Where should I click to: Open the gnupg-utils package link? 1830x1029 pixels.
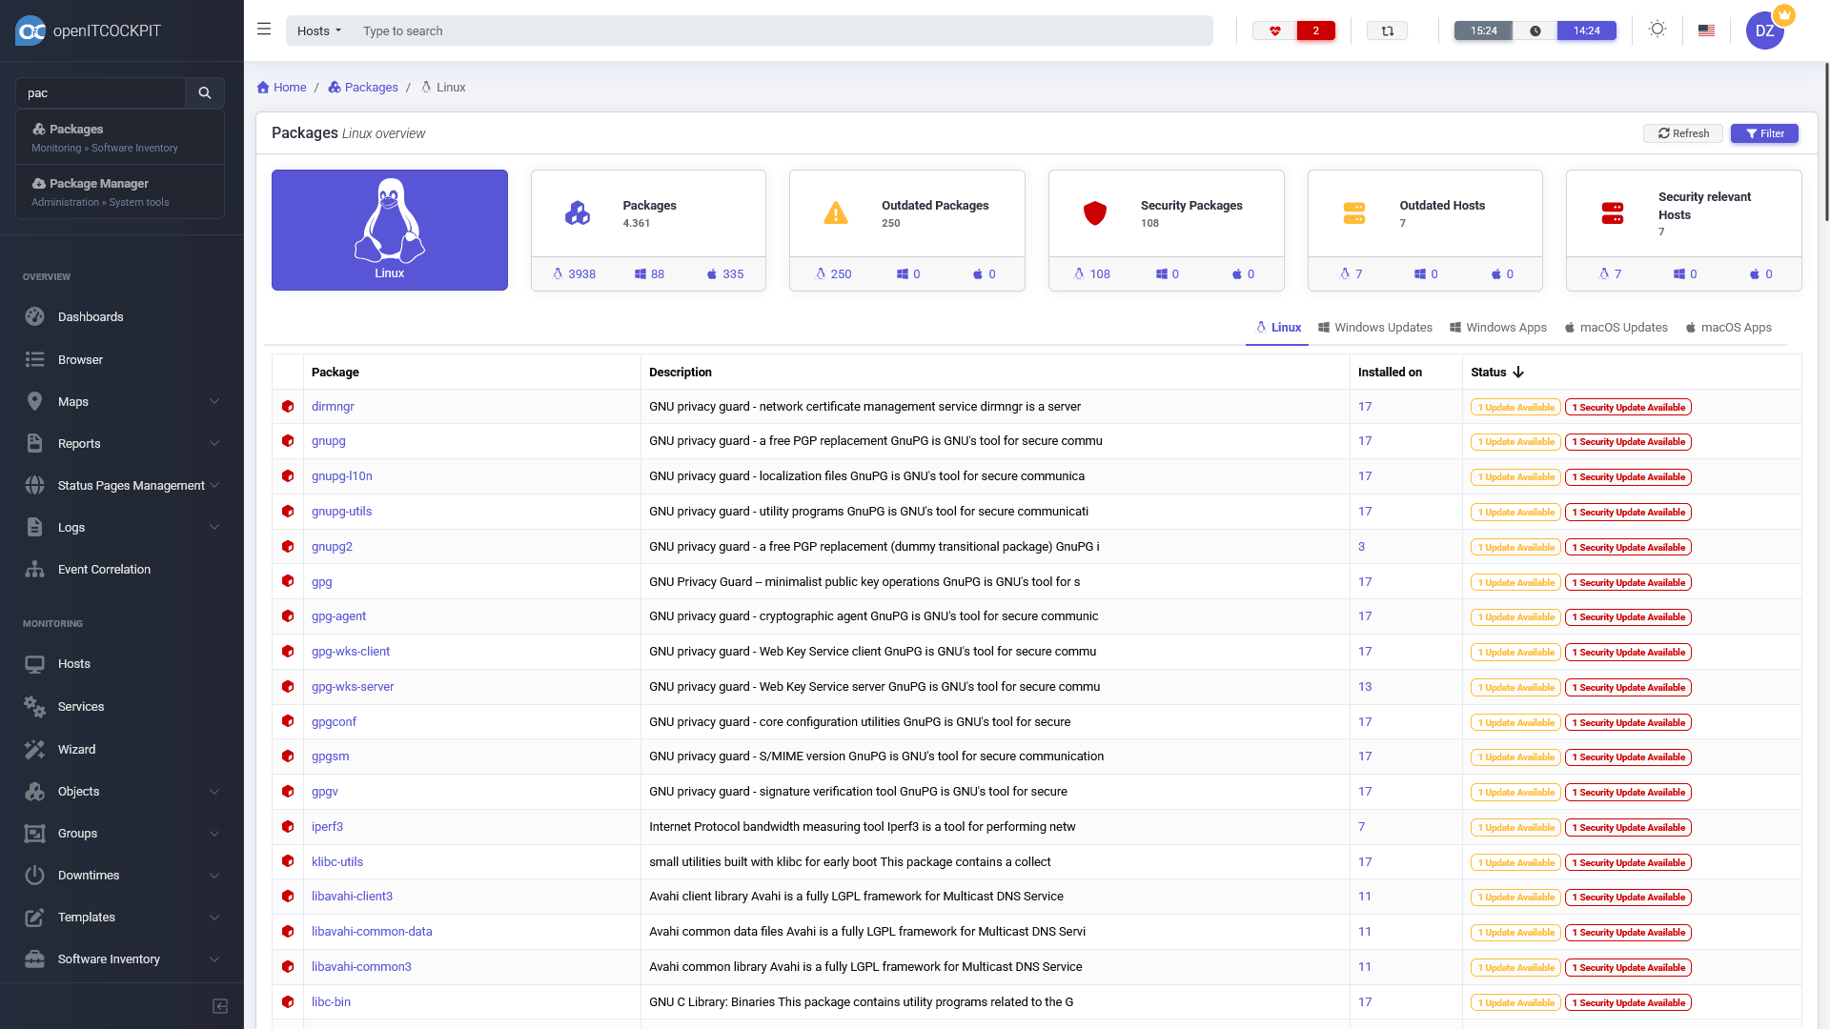tap(341, 512)
